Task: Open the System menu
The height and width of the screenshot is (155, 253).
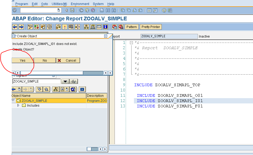Action: click(x=98, y=4)
